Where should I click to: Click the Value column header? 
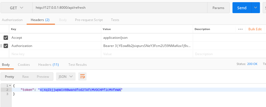(x=107, y=29)
